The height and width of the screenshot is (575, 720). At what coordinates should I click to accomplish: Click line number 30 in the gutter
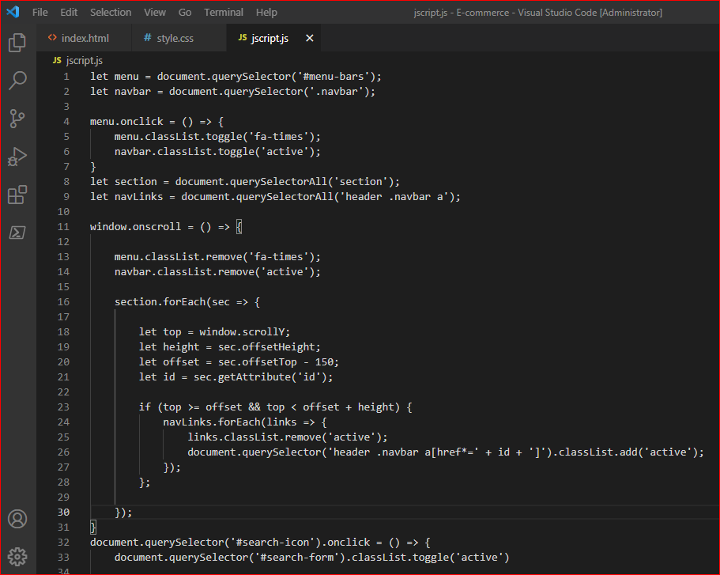click(x=63, y=512)
